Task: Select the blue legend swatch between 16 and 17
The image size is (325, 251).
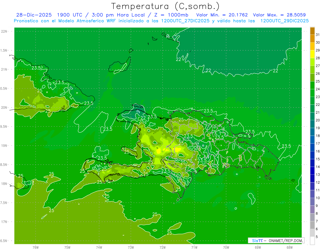Action: point(312,147)
